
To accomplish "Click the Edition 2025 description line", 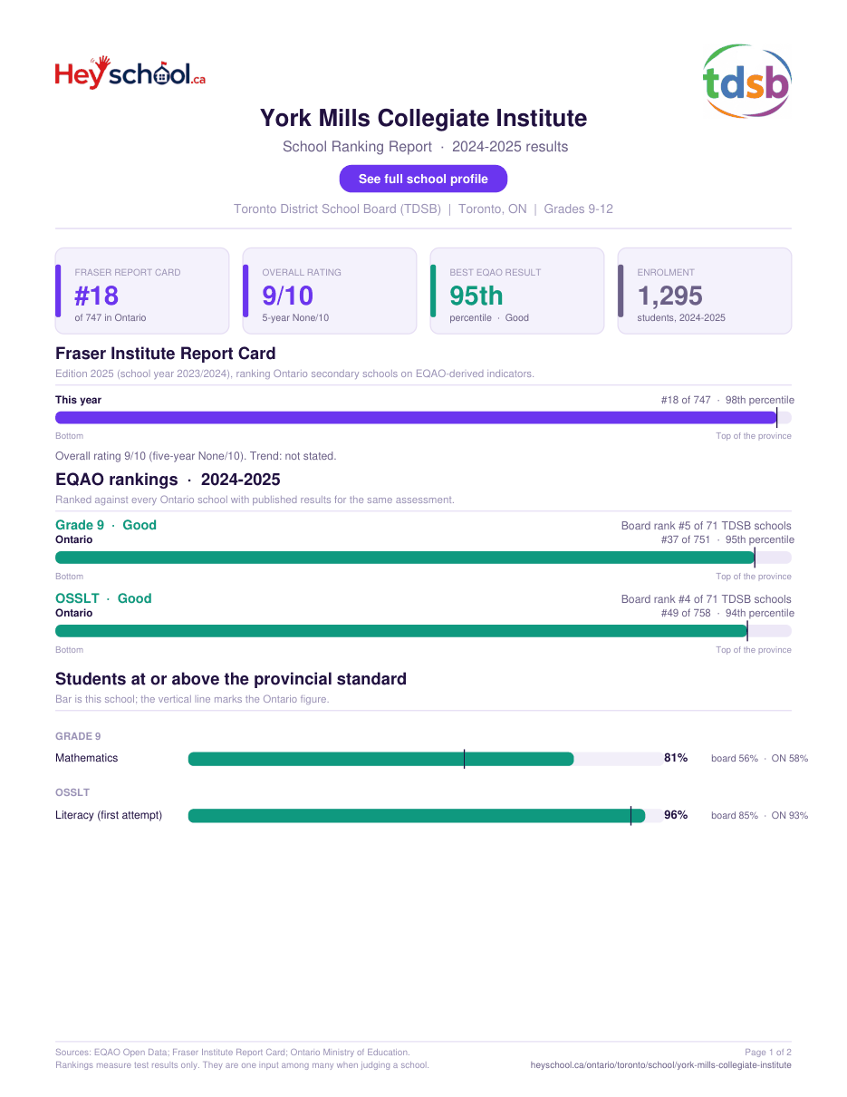I will (294, 374).
